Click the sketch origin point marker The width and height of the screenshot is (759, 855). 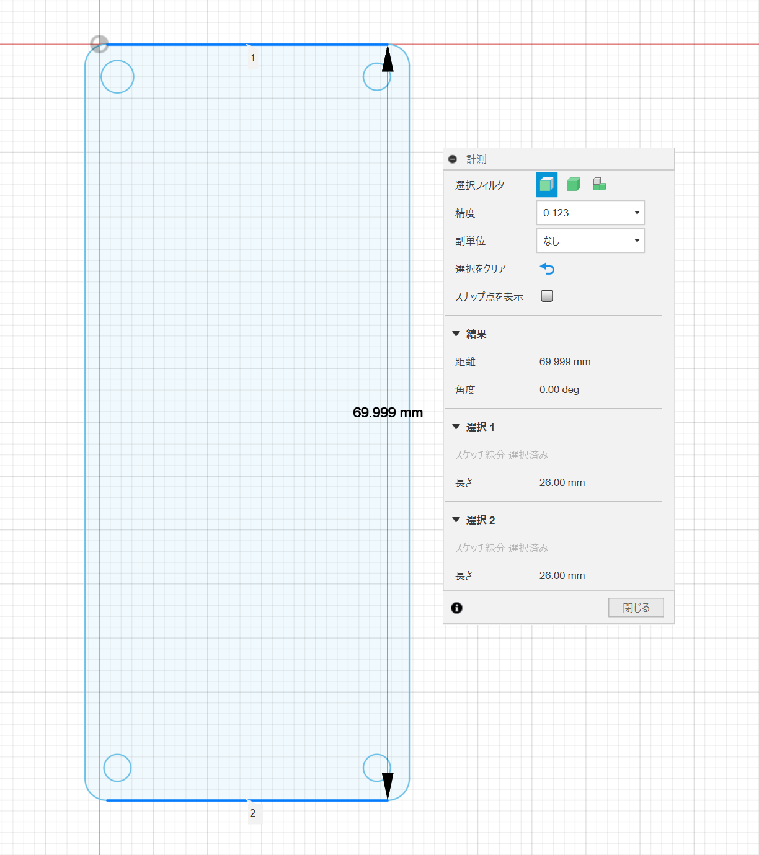click(x=99, y=44)
